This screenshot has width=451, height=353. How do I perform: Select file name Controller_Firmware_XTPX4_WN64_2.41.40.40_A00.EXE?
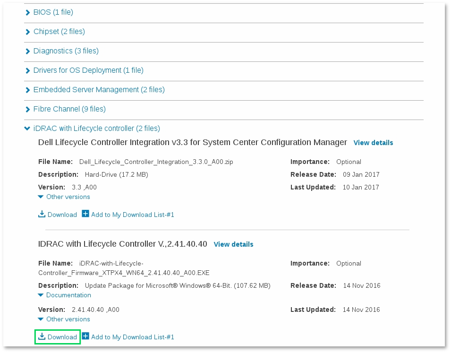pyautogui.click(x=124, y=273)
